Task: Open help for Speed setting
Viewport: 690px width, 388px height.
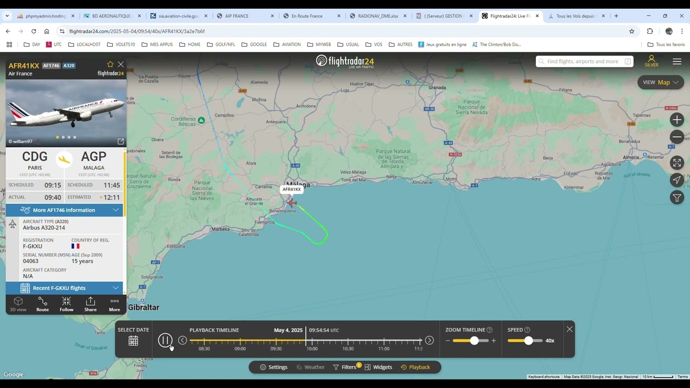Action: coord(527,330)
